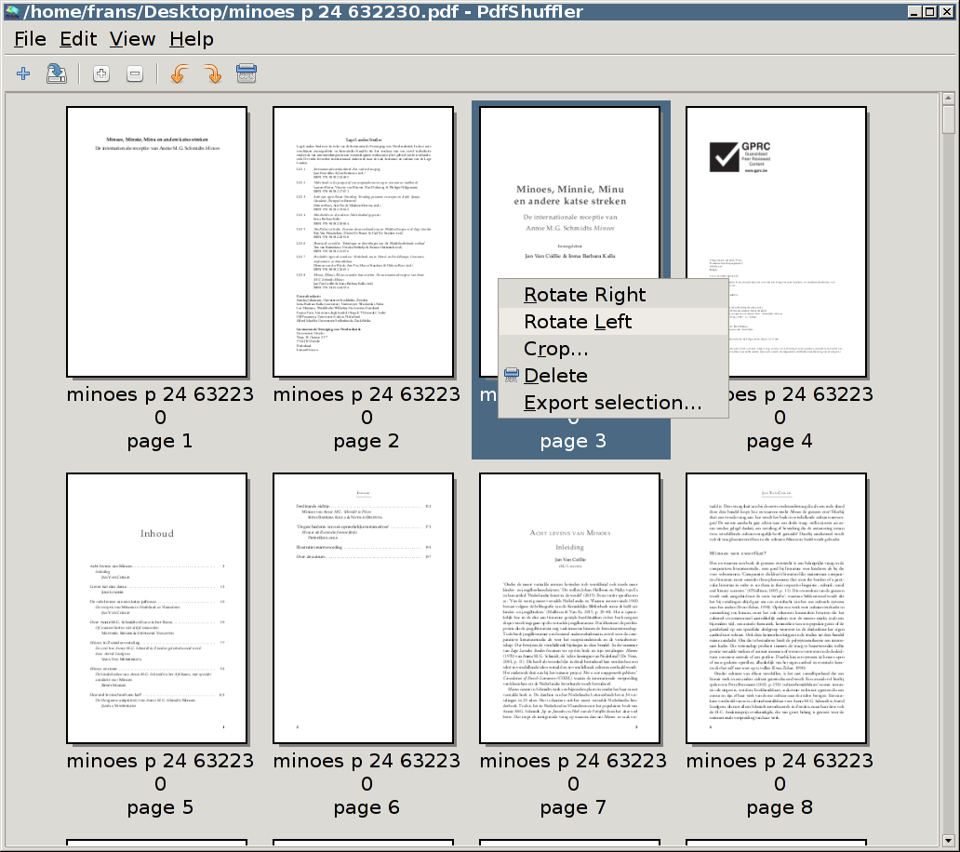Select the Zoom Out toolbar icon
Viewport: 960px width, 852px height.
pyautogui.click(x=134, y=73)
